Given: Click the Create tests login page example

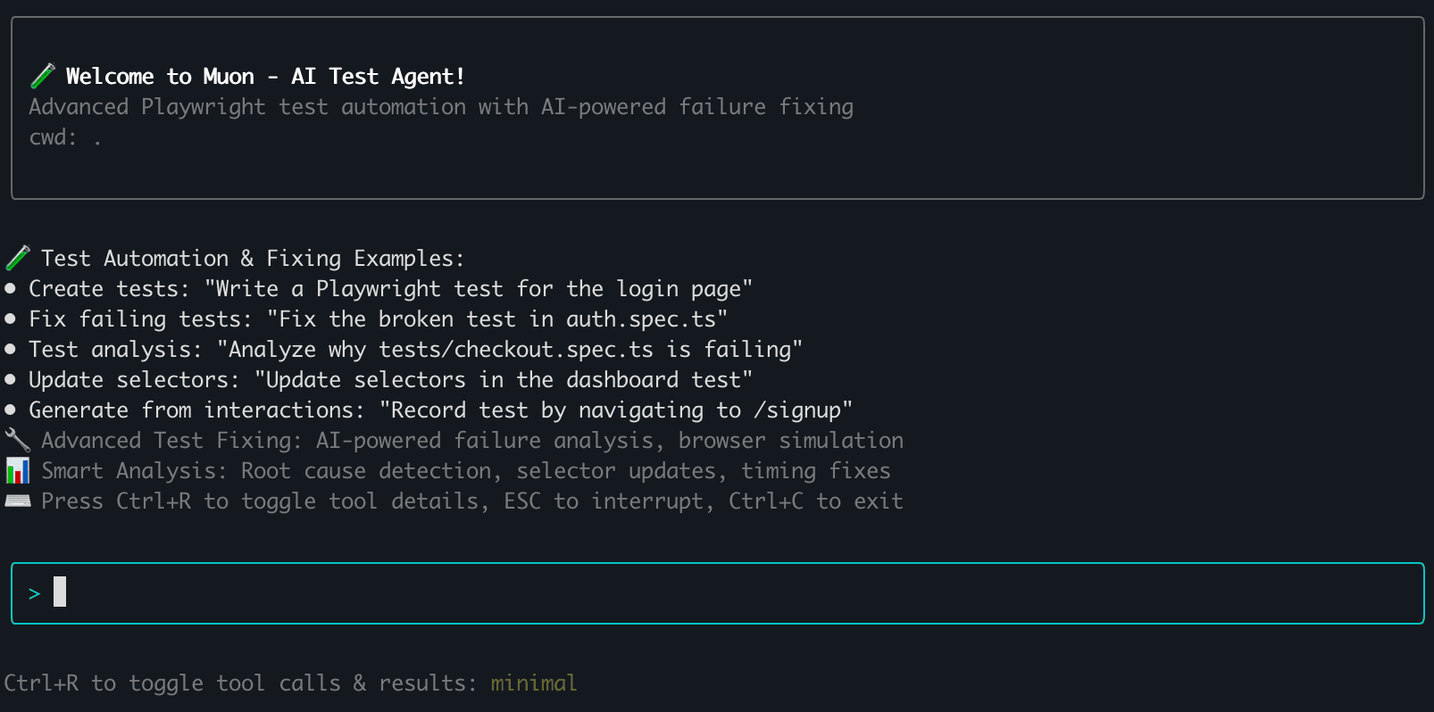Looking at the screenshot, I should coord(390,288).
